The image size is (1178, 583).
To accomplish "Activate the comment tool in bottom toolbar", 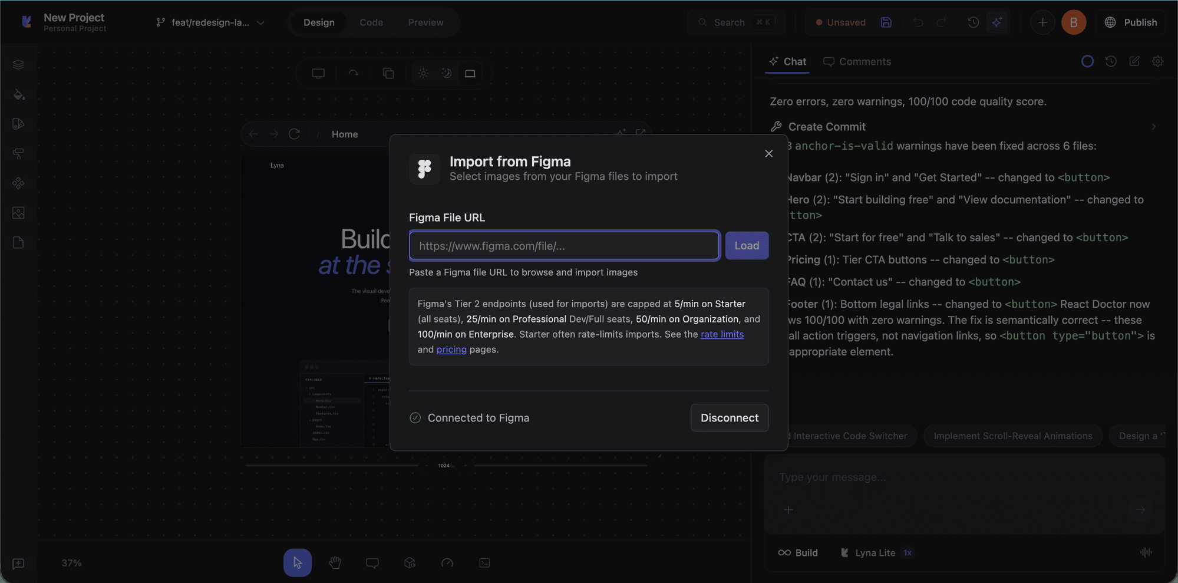I will [372, 562].
